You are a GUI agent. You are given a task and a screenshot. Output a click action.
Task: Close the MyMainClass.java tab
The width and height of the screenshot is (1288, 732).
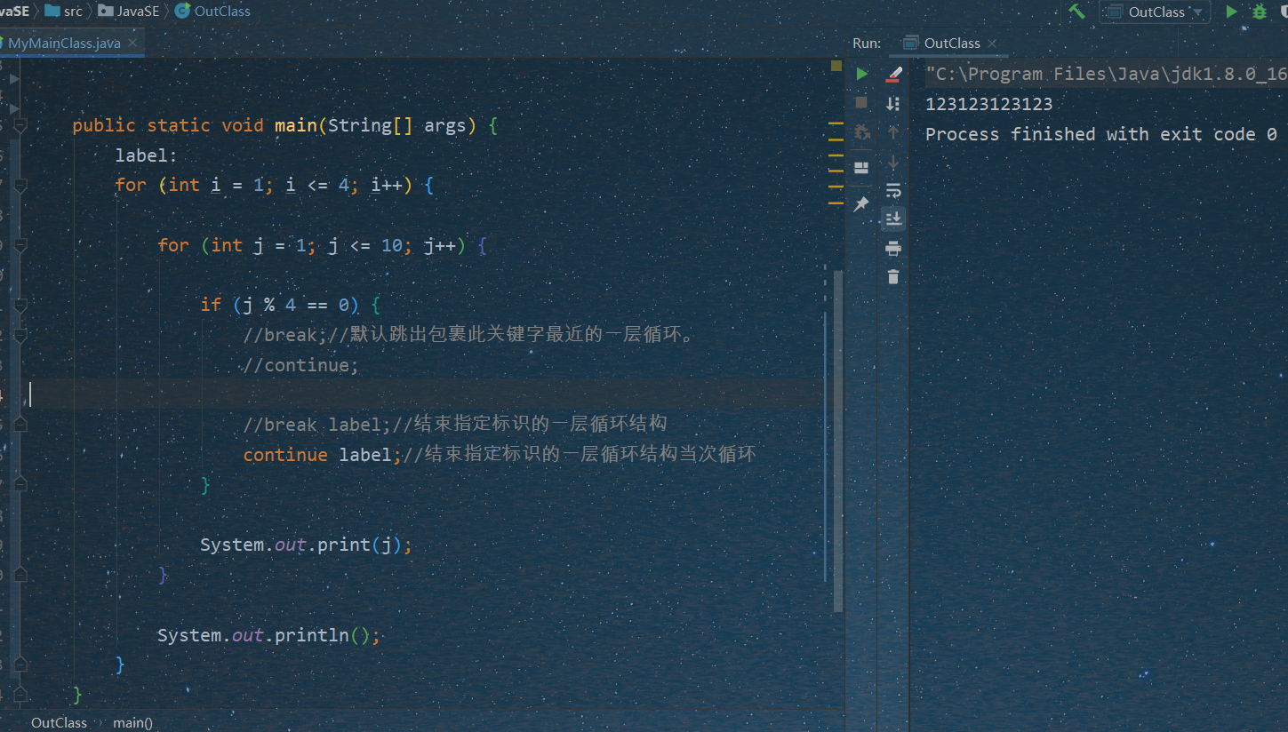tap(132, 43)
